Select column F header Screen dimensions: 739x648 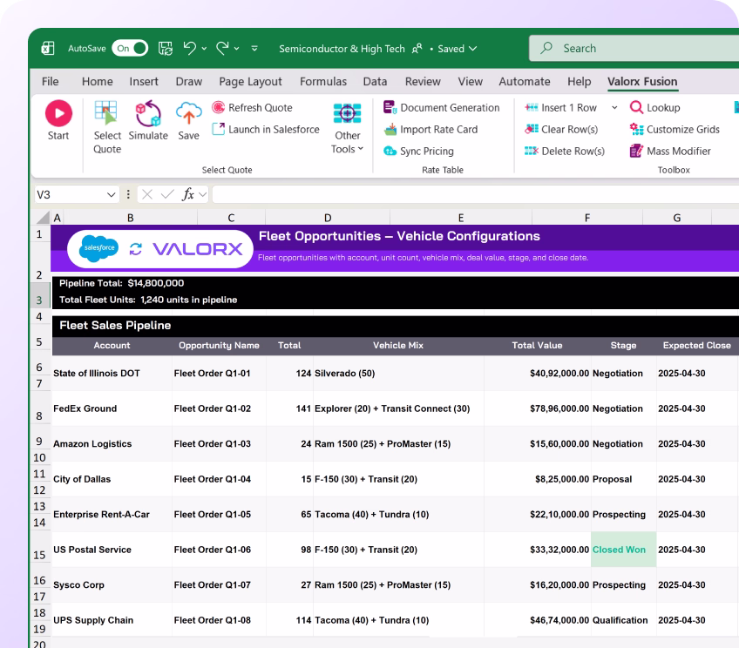(x=587, y=218)
